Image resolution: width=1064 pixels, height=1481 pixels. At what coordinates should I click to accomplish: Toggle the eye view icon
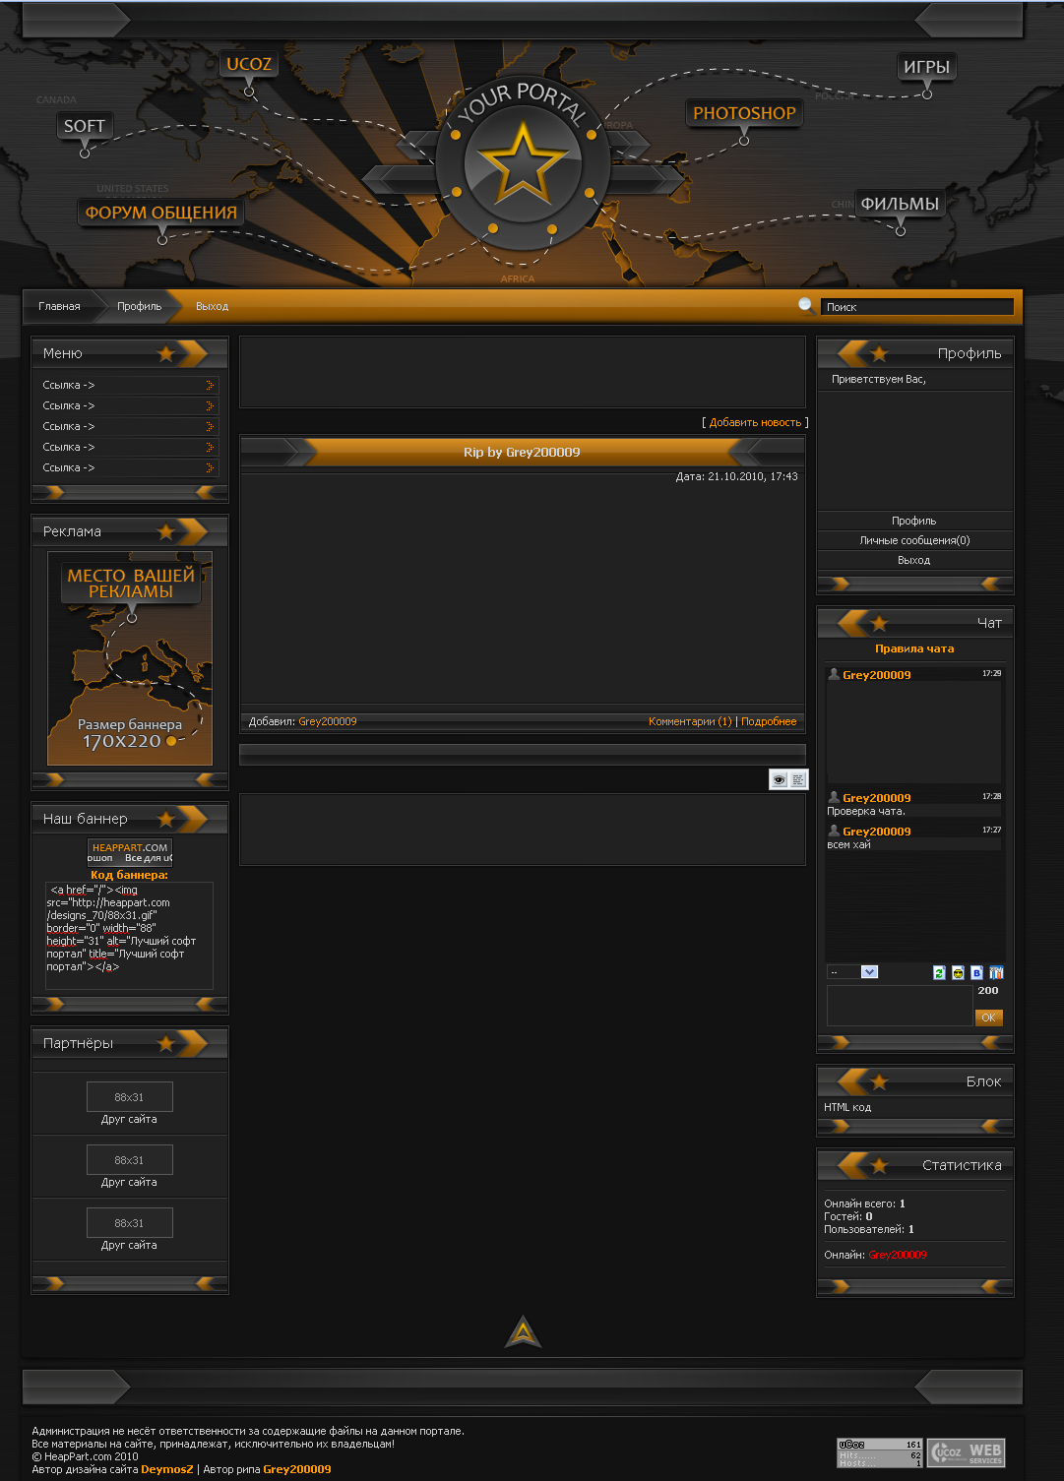pos(779,779)
